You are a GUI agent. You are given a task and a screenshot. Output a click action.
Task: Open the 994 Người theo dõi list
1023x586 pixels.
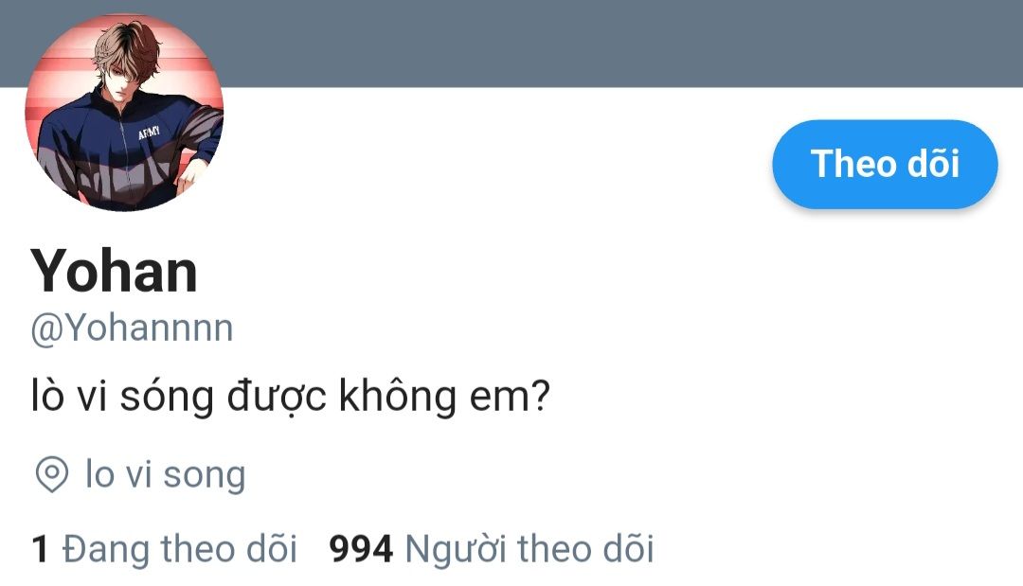[x=492, y=548]
